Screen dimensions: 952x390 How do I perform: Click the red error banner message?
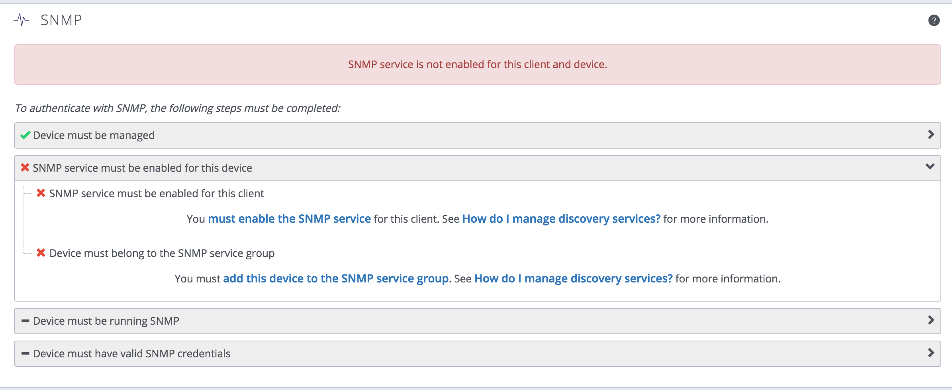tap(477, 64)
